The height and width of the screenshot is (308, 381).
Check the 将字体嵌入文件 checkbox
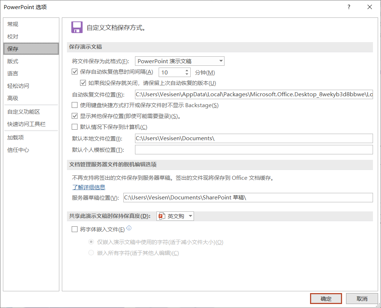(75, 229)
